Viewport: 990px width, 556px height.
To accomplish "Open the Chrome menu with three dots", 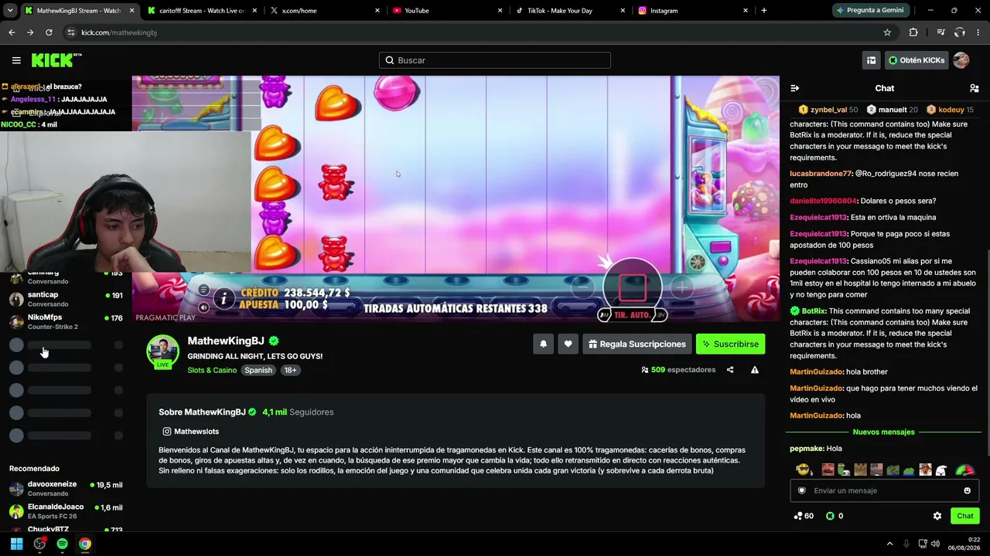I will [978, 32].
